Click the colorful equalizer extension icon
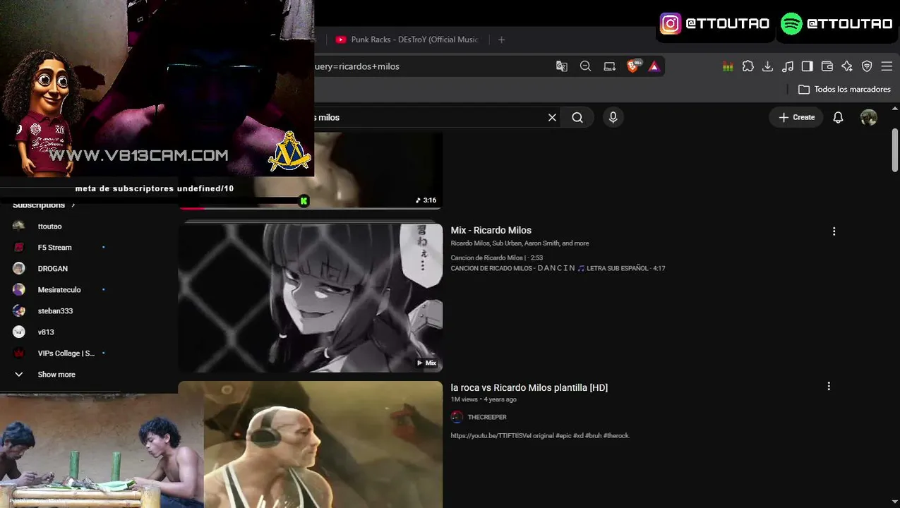The width and height of the screenshot is (900, 508). (728, 66)
